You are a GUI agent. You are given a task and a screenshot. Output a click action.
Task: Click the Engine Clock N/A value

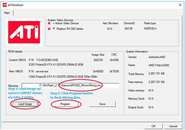pos(151,107)
